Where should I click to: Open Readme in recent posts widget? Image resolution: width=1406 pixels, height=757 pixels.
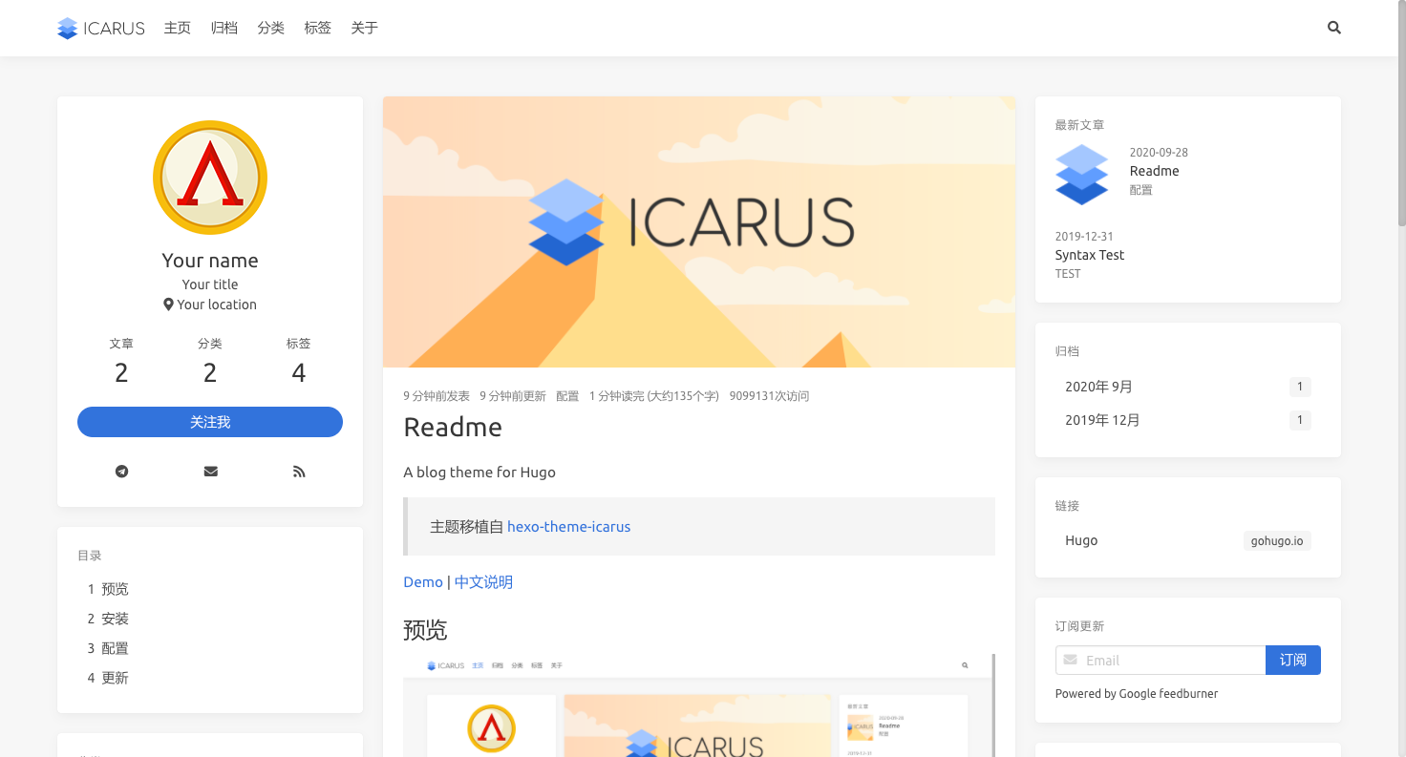[1154, 171]
